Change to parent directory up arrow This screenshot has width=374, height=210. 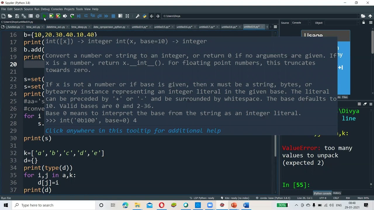370,16
